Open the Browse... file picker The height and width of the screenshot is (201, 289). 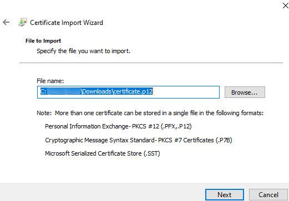click(245, 92)
